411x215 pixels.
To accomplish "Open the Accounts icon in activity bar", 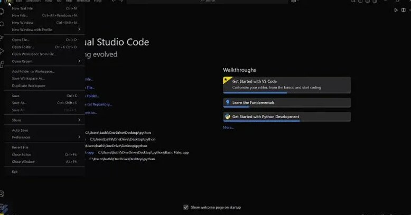I will tap(2, 194).
